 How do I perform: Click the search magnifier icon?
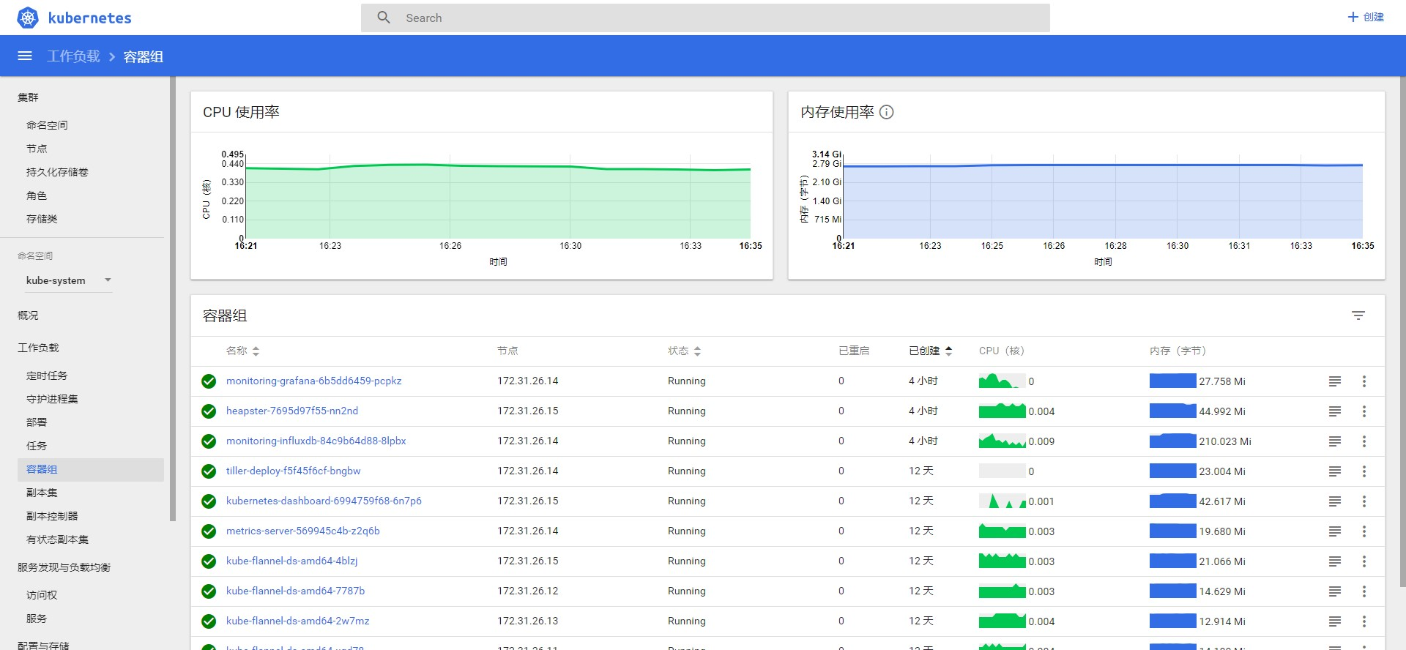384,18
